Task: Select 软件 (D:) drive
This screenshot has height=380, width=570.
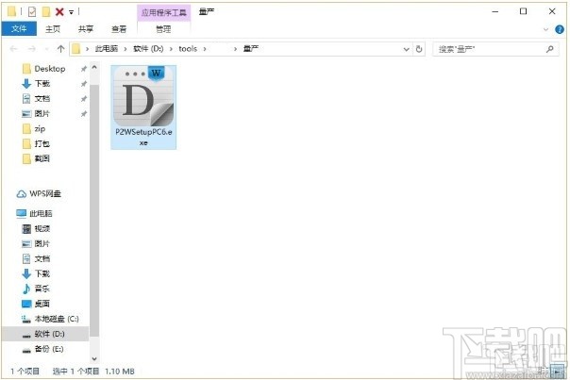Action: tap(49, 334)
